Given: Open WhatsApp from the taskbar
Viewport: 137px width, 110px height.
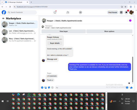Looking at the screenshot, I should pyautogui.click(x=29, y=95).
